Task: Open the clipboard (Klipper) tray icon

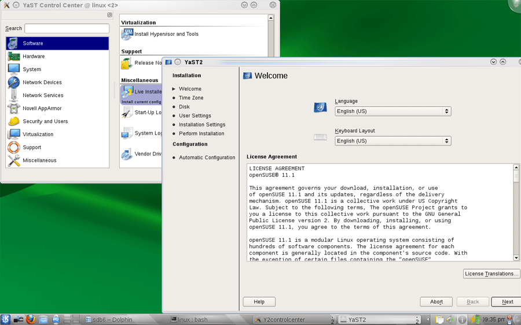Action: click(439, 320)
